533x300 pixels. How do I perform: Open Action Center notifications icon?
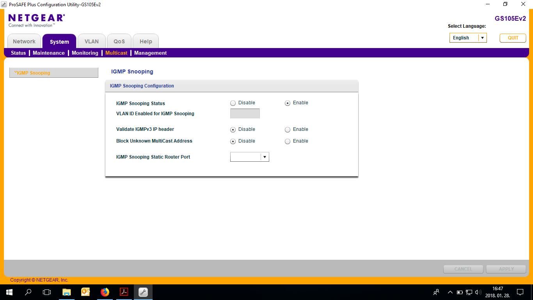click(520, 292)
